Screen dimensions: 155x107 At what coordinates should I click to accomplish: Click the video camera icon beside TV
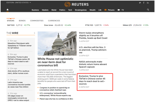click(119, 10)
